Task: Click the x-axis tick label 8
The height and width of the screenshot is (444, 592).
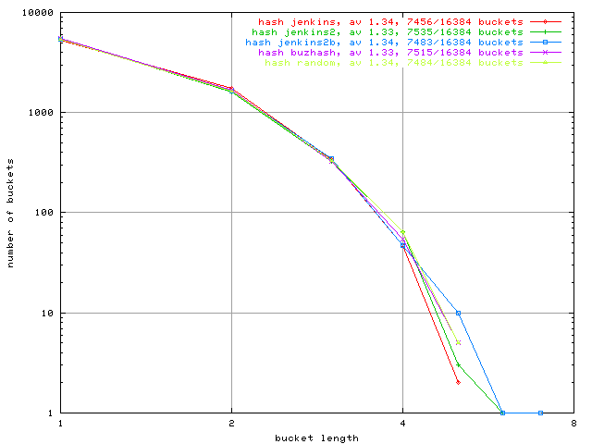Action: tap(573, 424)
